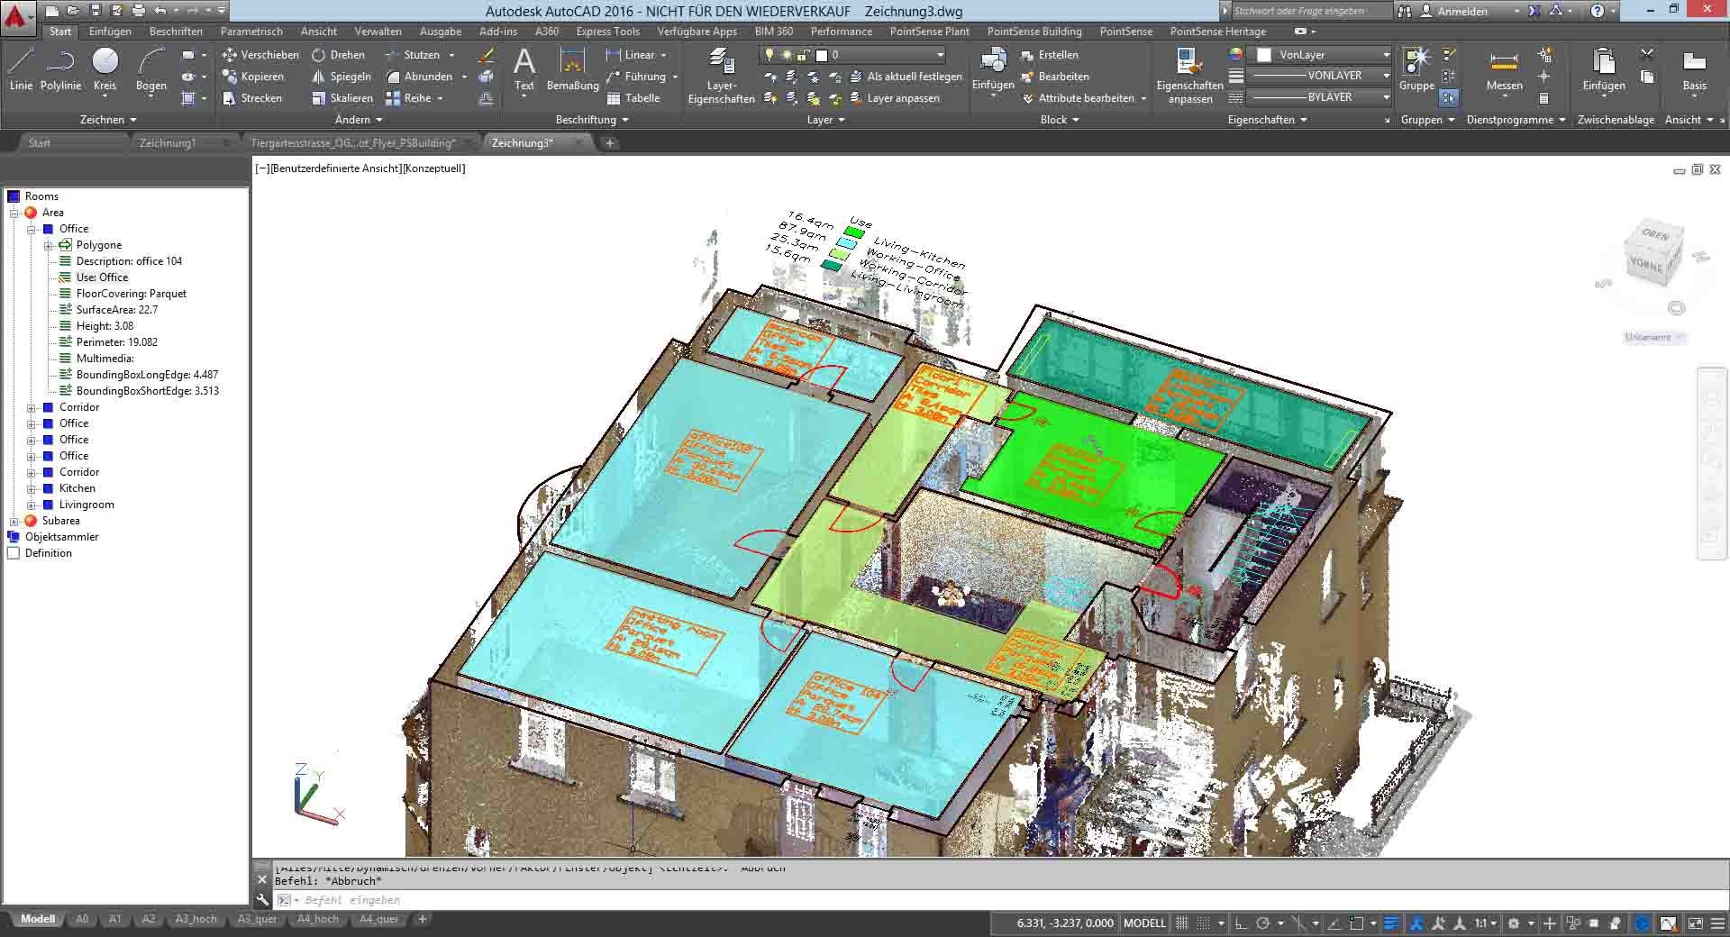This screenshot has height=937, width=1730.
Task: Expand the Ändern panel dropdown
Action: click(x=359, y=120)
